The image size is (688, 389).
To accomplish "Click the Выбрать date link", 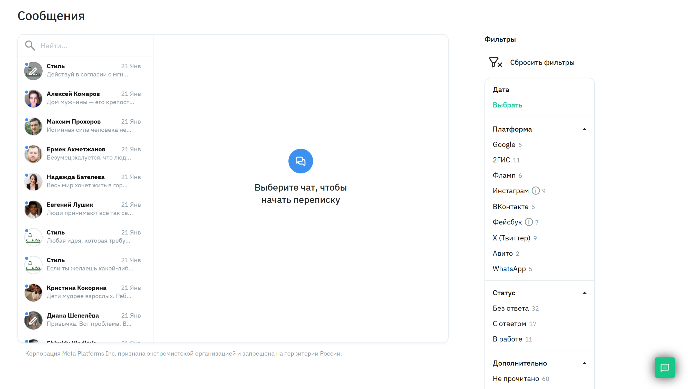I will pos(507,105).
